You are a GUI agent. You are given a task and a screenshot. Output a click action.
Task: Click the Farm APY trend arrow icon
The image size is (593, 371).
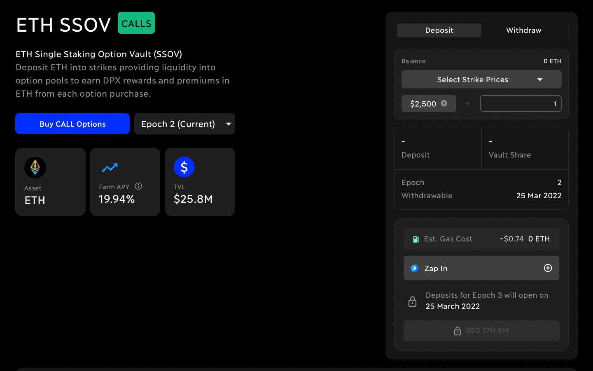pyautogui.click(x=110, y=167)
